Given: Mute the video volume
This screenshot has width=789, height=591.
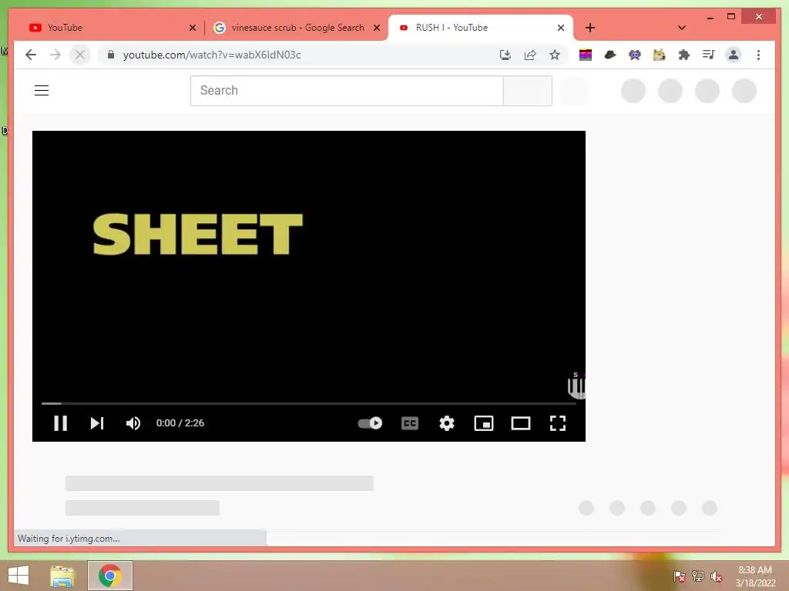Looking at the screenshot, I should [x=133, y=423].
